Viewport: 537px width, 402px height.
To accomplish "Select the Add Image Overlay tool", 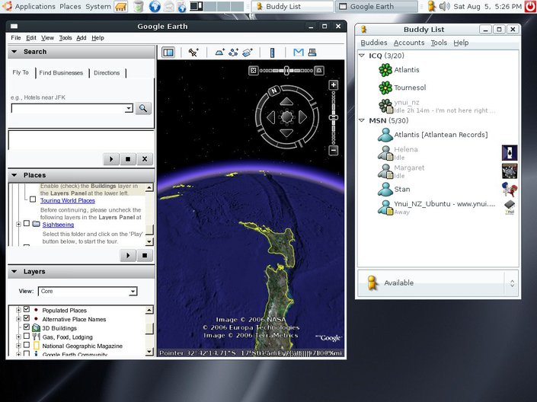I will (248, 53).
